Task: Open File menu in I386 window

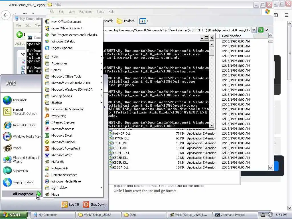Action: point(52,12)
